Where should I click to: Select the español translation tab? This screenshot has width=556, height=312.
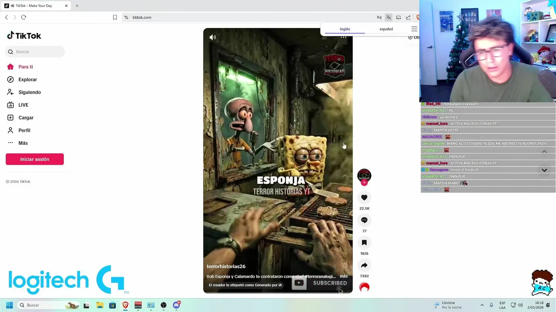tap(386, 29)
